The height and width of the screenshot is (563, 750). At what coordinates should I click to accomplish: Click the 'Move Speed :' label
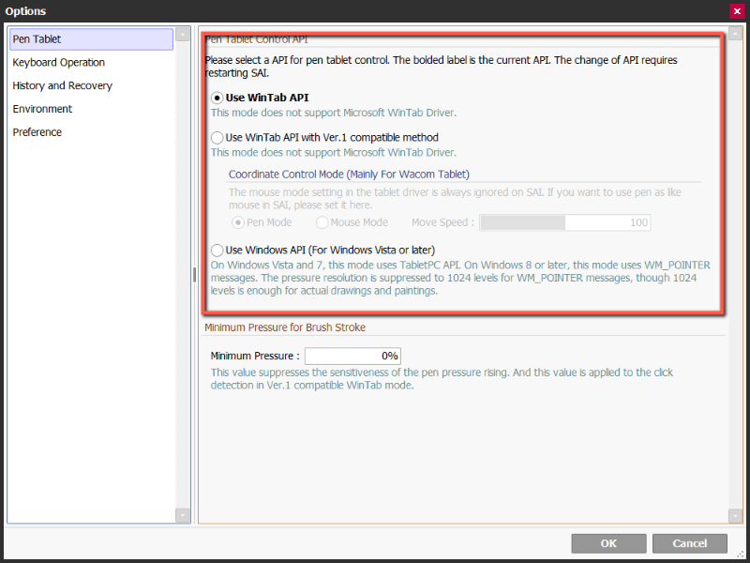click(442, 222)
